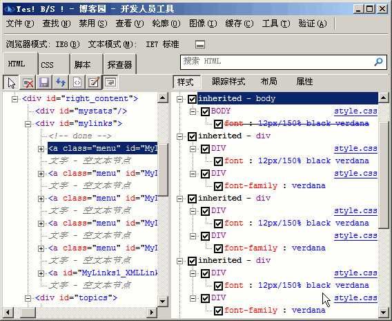Image resolution: width=392 pixels, height=321 pixels.
Task: Switch to the 探查器 tab
Action: tap(120, 64)
